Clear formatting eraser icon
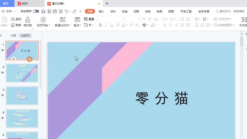 [156, 19]
